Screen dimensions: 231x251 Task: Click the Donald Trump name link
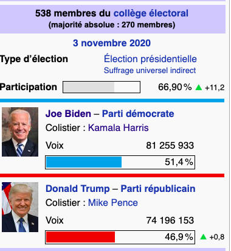point(78,189)
